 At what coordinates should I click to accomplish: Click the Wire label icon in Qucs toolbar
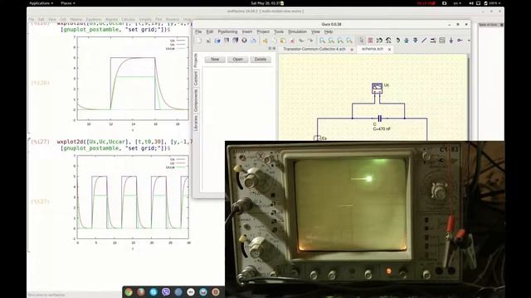(x=433, y=41)
